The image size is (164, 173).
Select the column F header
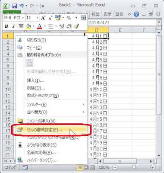point(144,30)
